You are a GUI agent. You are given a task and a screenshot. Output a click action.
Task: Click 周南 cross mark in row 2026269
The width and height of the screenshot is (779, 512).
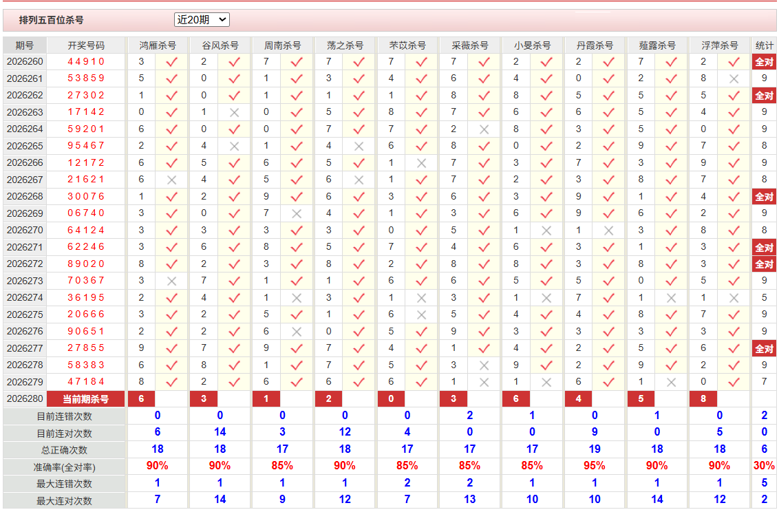(297, 214)
